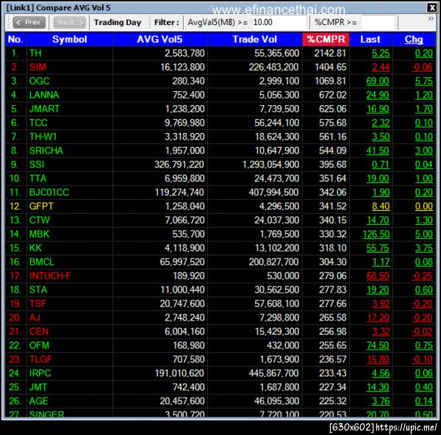Select the SRICHA symbol
The height and width of the screenshot is (435, 441).
46,151
